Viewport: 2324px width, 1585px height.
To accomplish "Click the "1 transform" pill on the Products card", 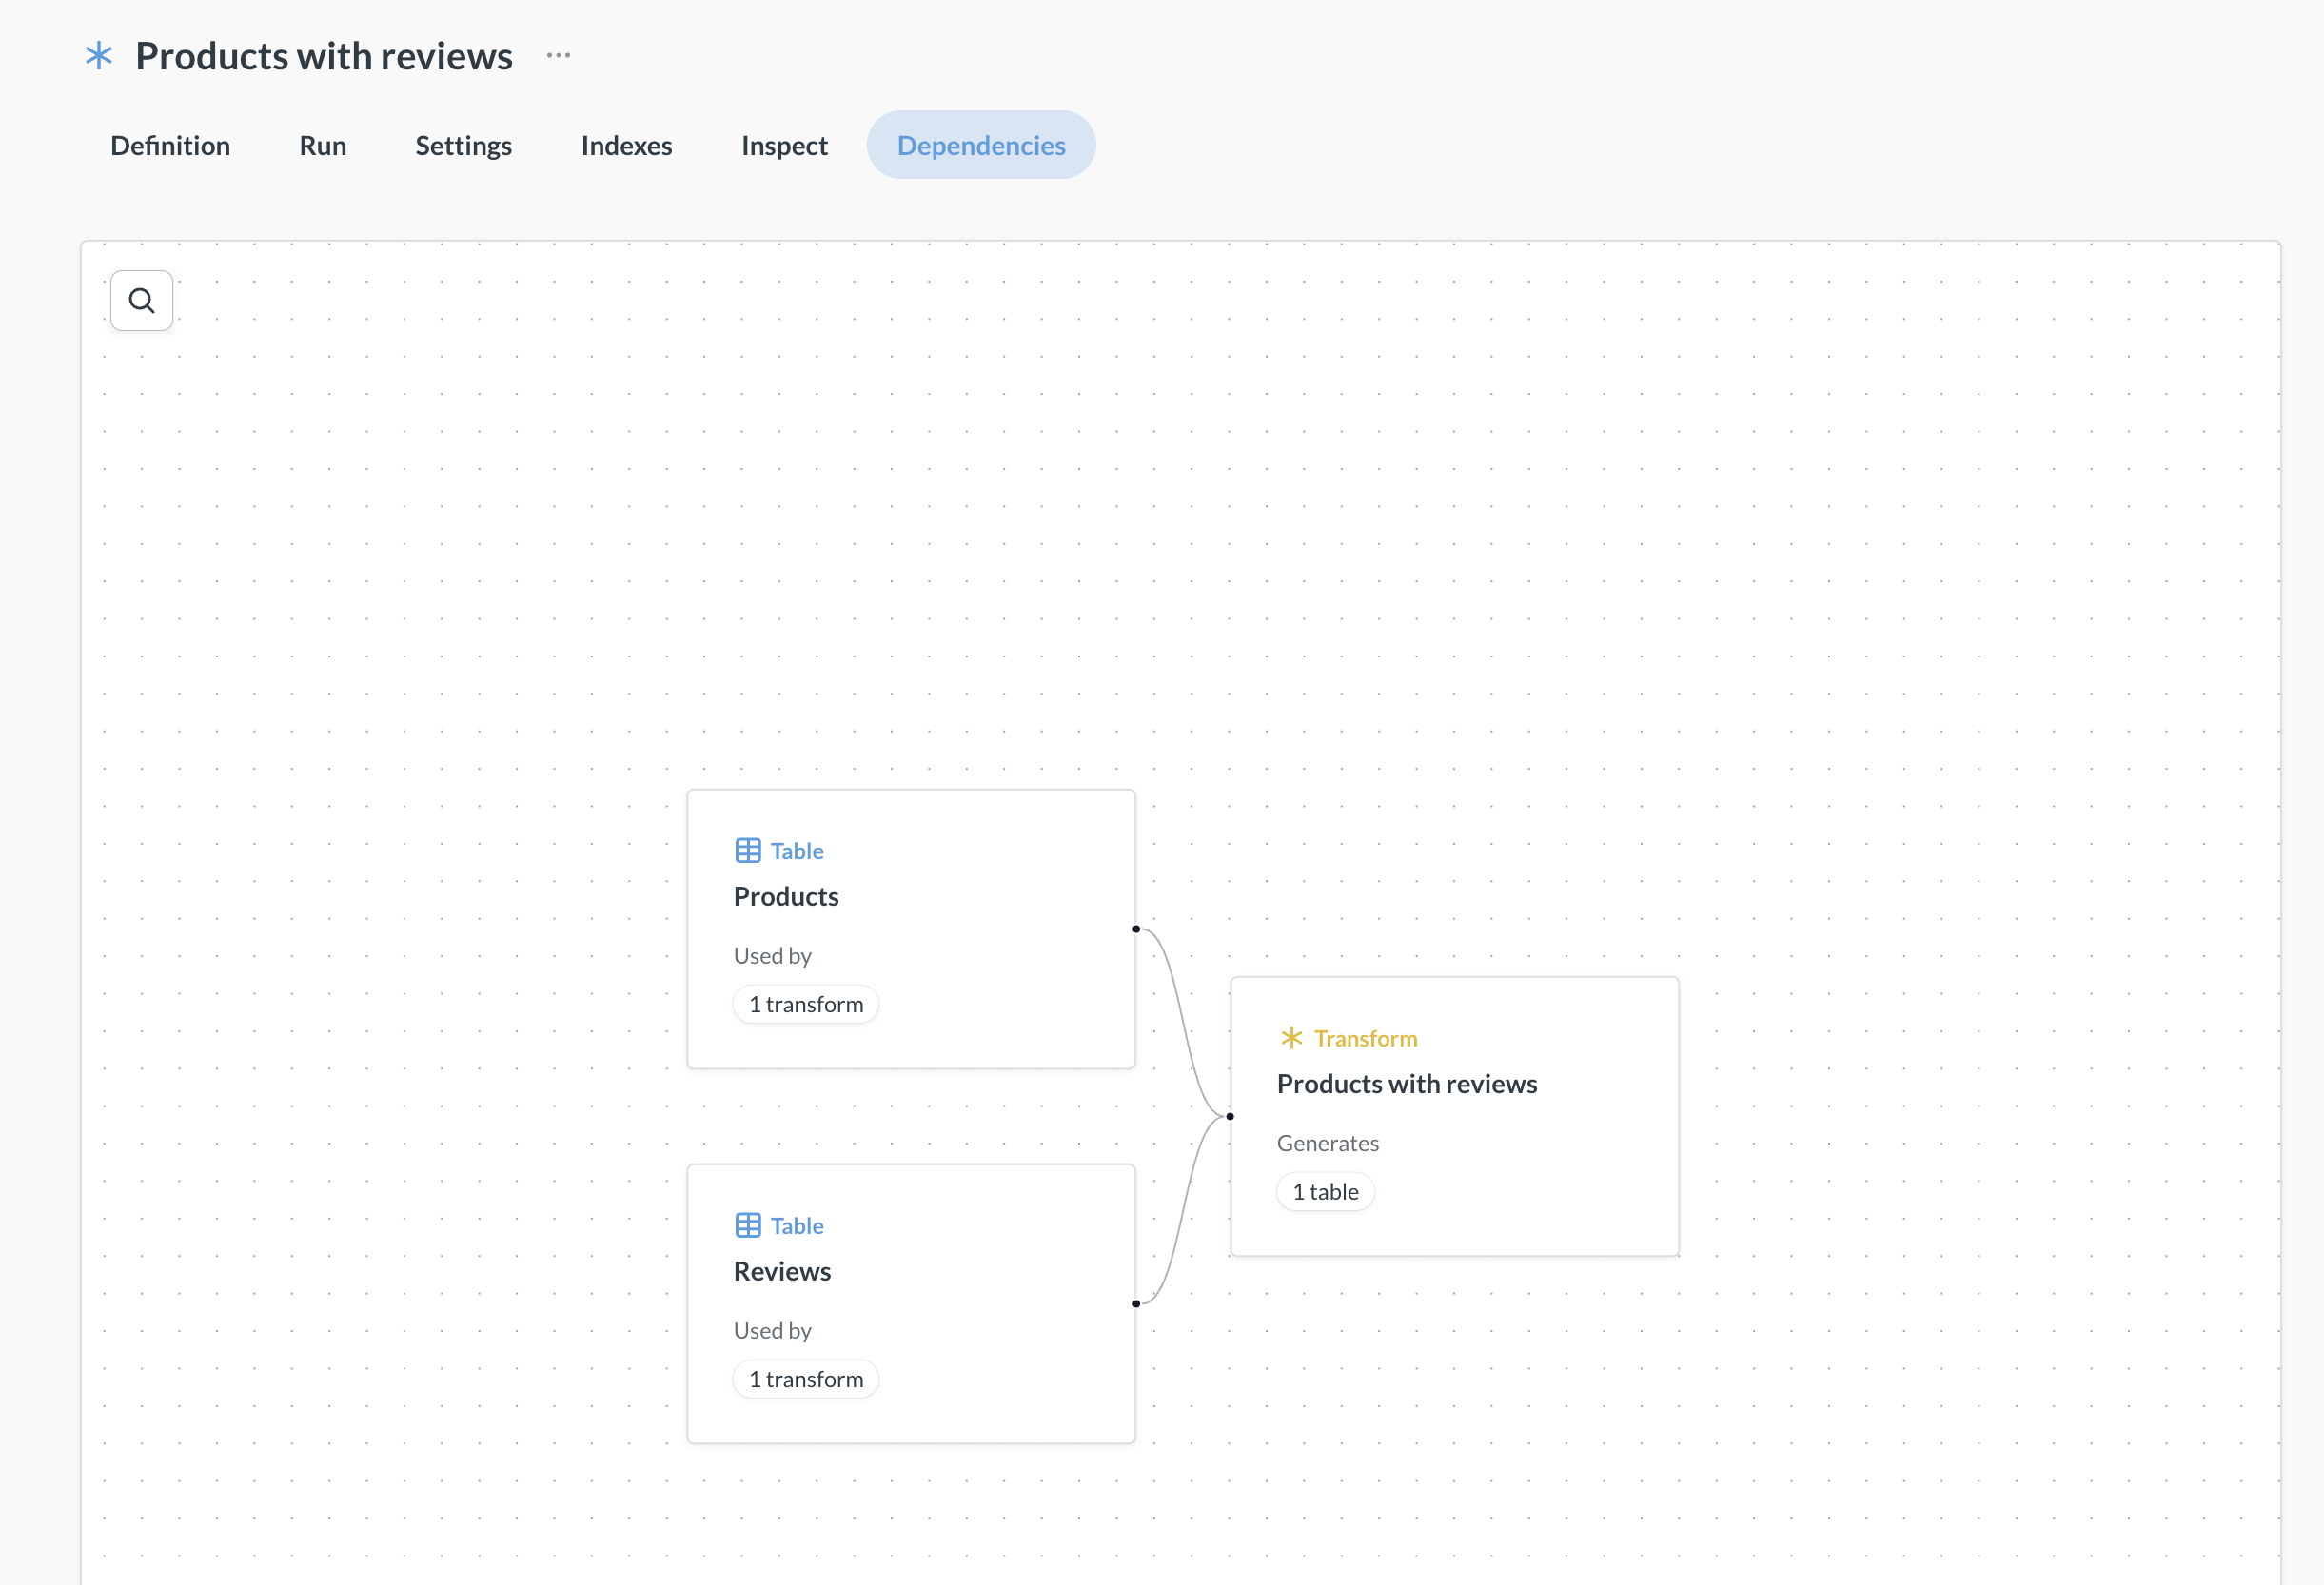I will 806,1004.
